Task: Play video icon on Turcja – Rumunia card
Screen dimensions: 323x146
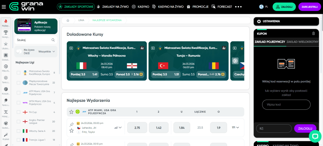Action: 153,48
